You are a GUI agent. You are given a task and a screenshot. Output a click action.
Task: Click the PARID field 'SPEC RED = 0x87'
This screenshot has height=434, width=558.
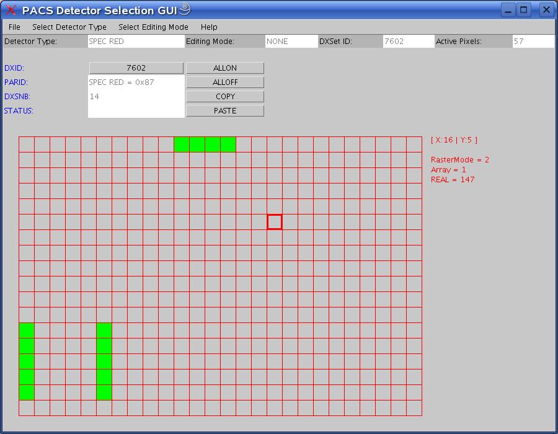136,82
